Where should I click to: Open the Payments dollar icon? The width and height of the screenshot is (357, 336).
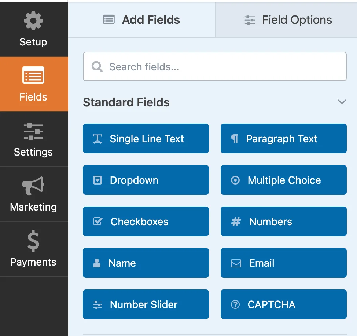click(x=33, y=241)
